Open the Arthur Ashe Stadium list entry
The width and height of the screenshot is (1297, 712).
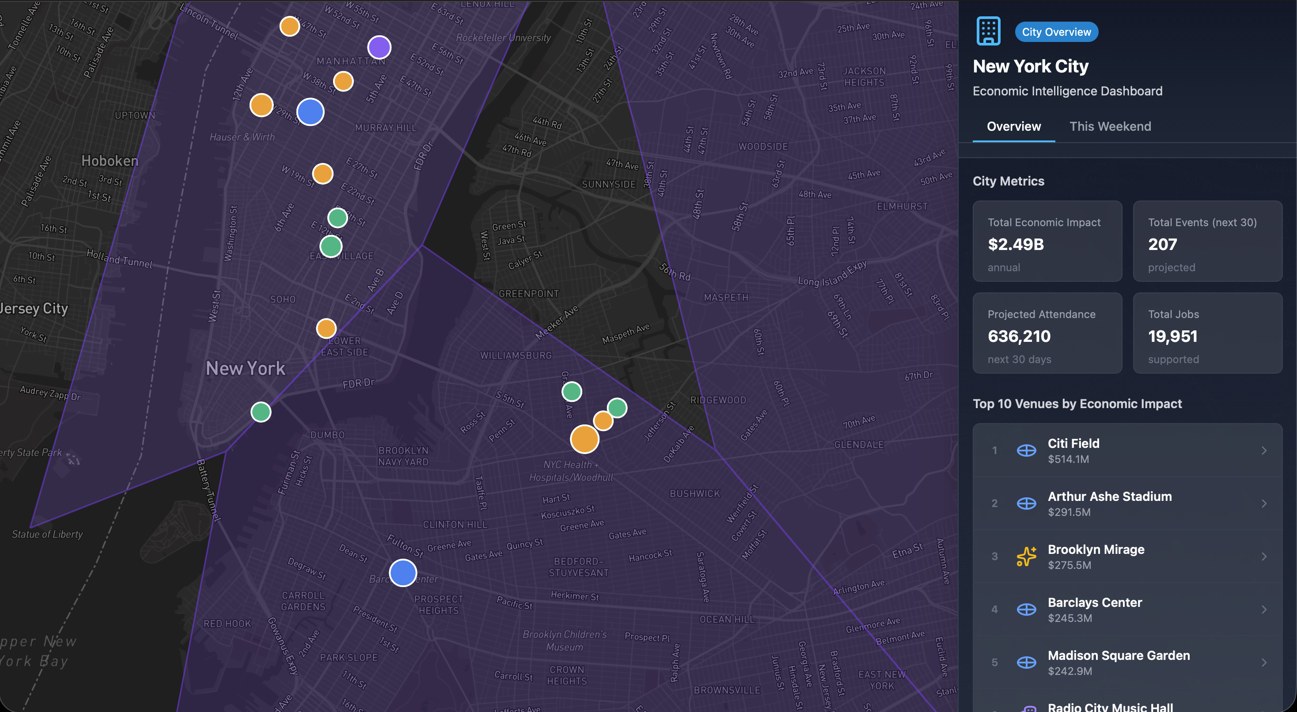tap(1128, 503)
